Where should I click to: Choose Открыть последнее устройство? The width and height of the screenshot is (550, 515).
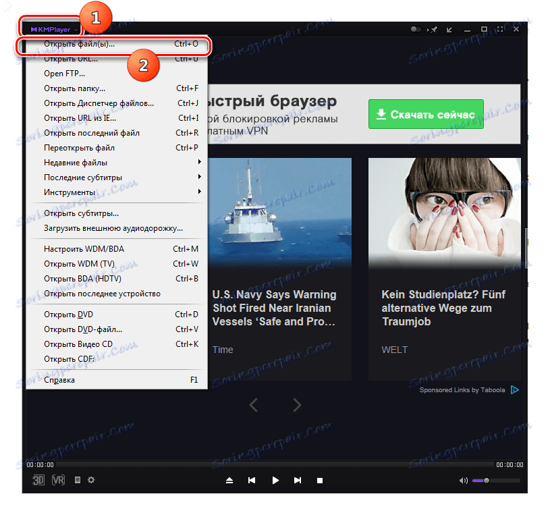(117, 294)
